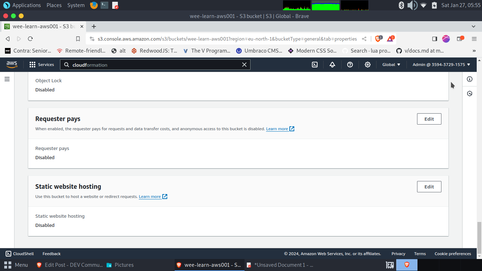Open the Contra: Senior bookmark
The width and height of the screenshot is (482, 271).
(x=28, y=51)
